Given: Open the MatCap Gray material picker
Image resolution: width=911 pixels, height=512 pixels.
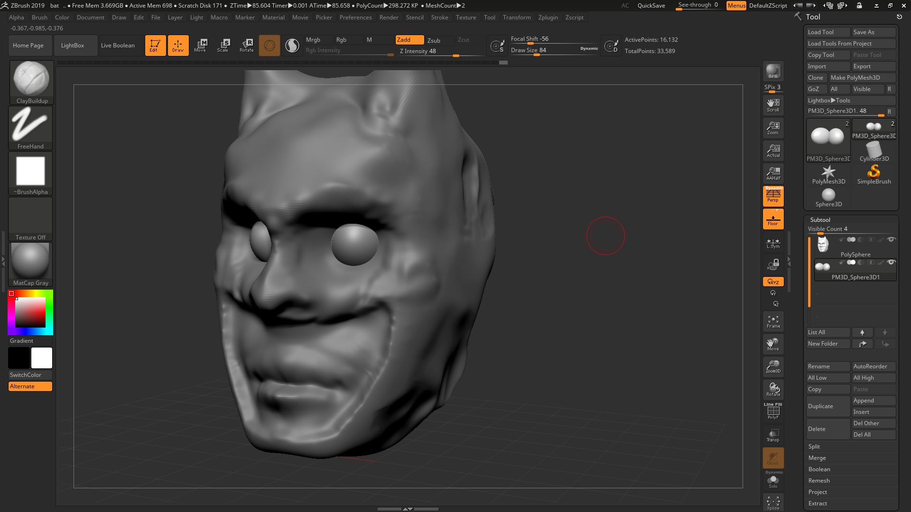Looking at the screenshot, I should point(30,265).
